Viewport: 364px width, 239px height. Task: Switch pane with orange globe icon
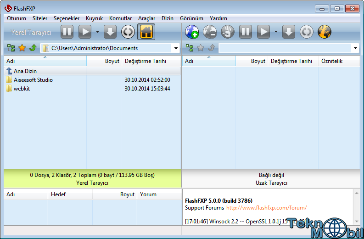(x=325, y=32)
